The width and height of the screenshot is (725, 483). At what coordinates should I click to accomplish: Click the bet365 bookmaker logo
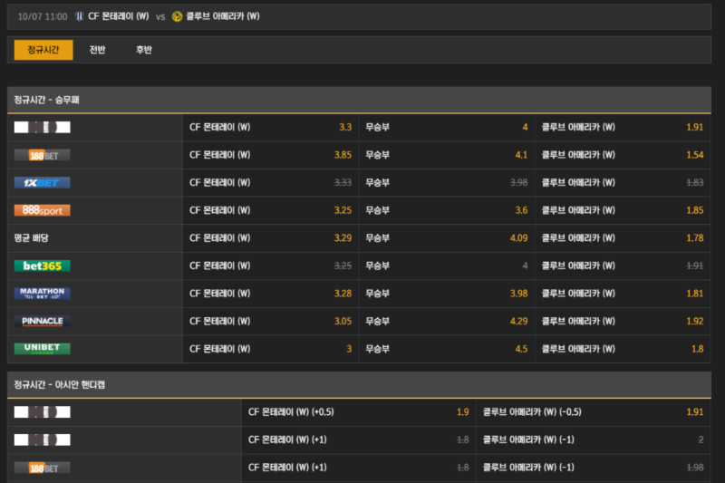click(43, 266)
